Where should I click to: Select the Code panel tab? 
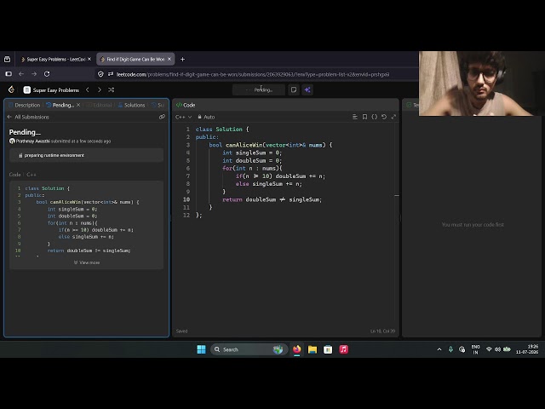click(186, 105)
